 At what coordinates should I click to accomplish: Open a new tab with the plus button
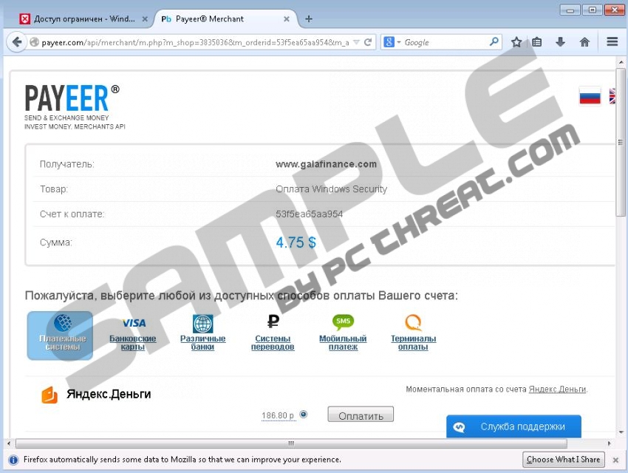[309, 18]
